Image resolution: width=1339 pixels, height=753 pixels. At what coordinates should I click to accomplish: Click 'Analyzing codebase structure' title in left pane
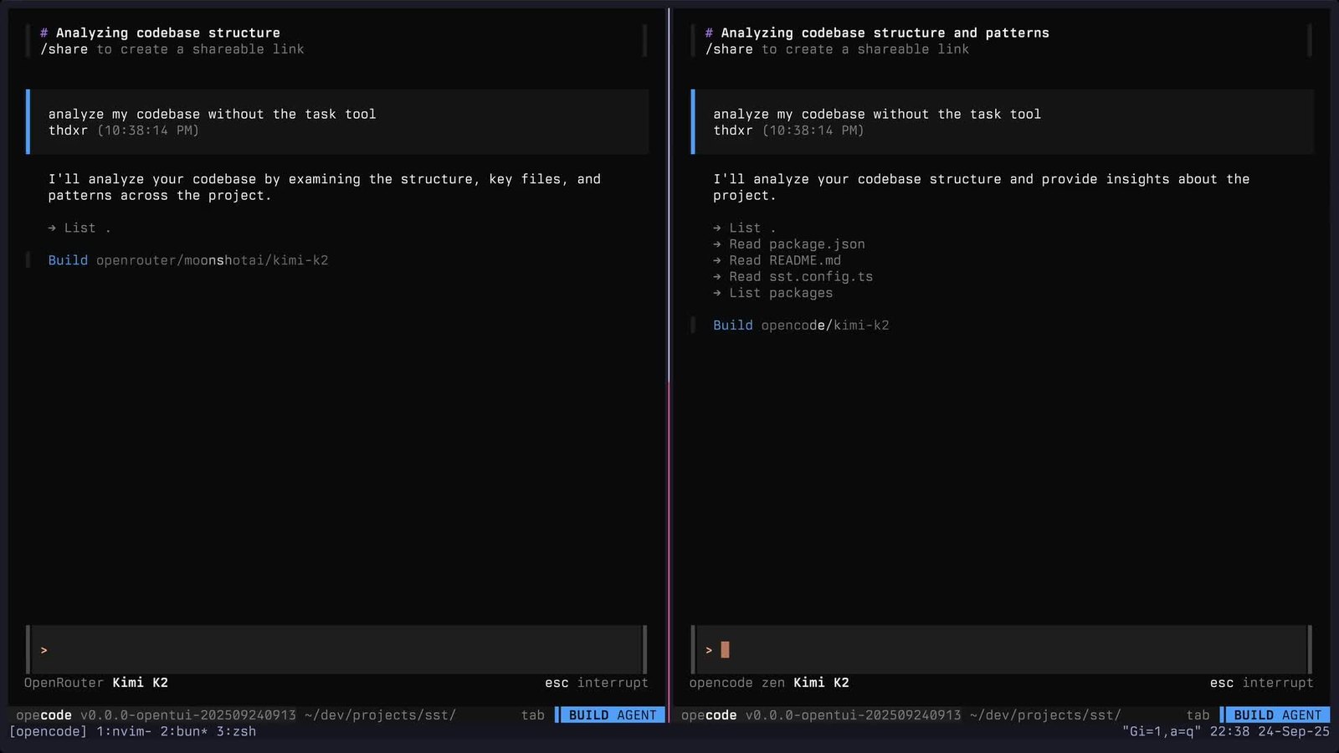coord(160,33)
